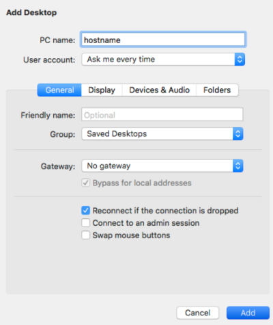Click the Reconnect if dropped label text

pyautogui.click(x=165, y=211)
